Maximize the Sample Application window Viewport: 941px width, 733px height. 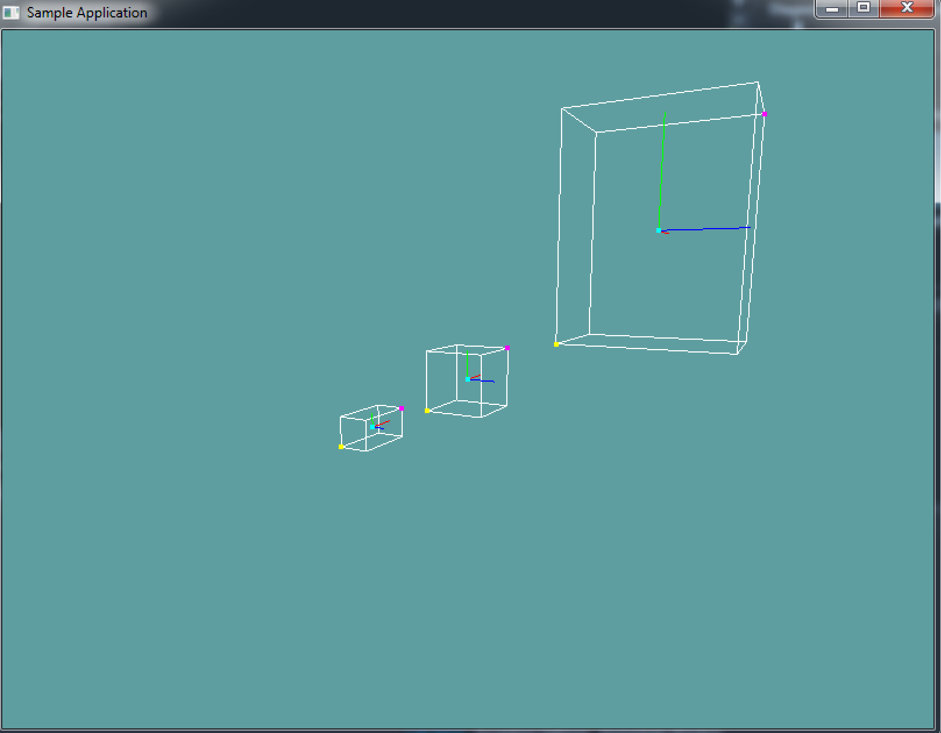click(864, 9)
